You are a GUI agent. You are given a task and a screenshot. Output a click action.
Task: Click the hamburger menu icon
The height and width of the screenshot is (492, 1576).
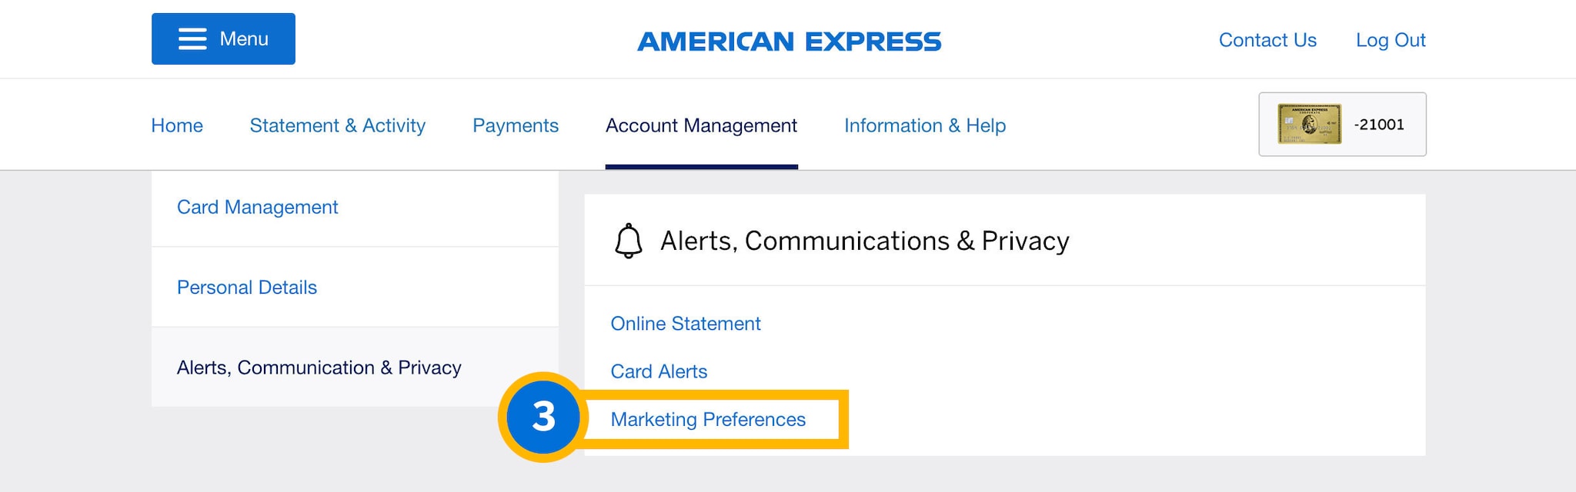pos(192,39)
